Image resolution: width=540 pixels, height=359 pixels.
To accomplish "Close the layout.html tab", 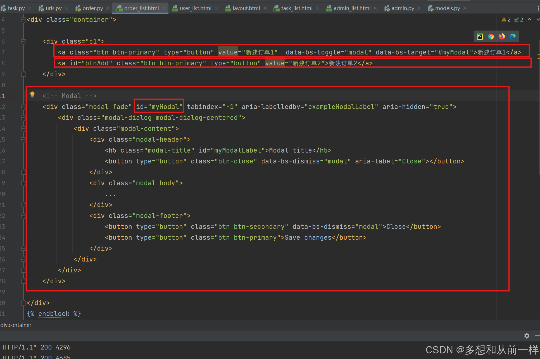I will coord(265,8).
